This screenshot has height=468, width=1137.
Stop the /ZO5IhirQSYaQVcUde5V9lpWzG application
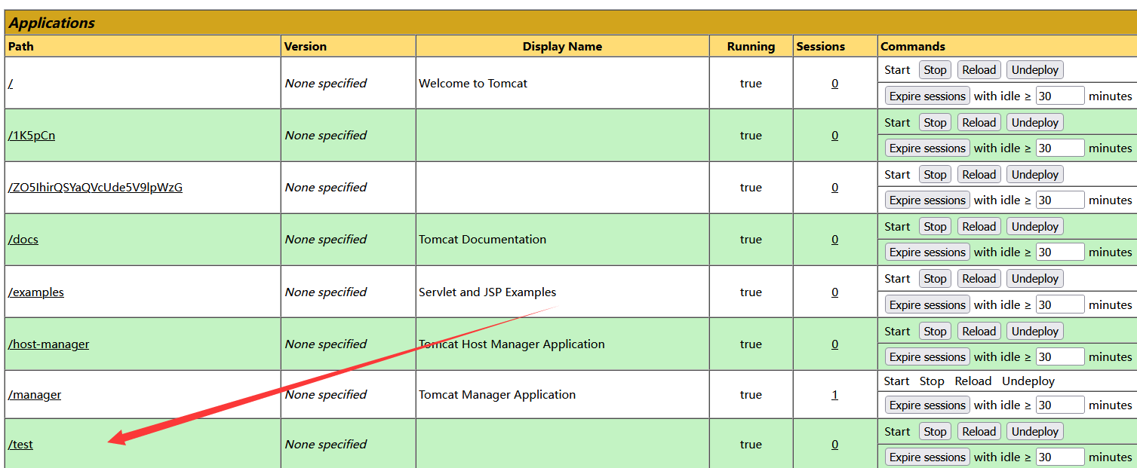935,175
